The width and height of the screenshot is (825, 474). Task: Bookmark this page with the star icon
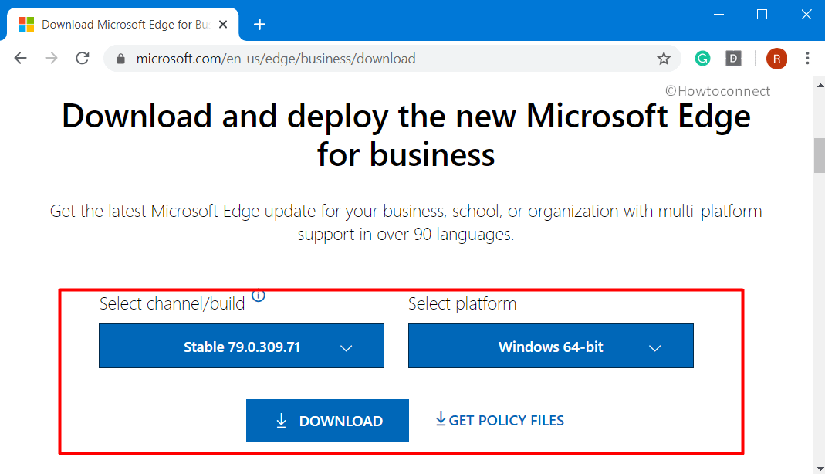pos(664,59)
